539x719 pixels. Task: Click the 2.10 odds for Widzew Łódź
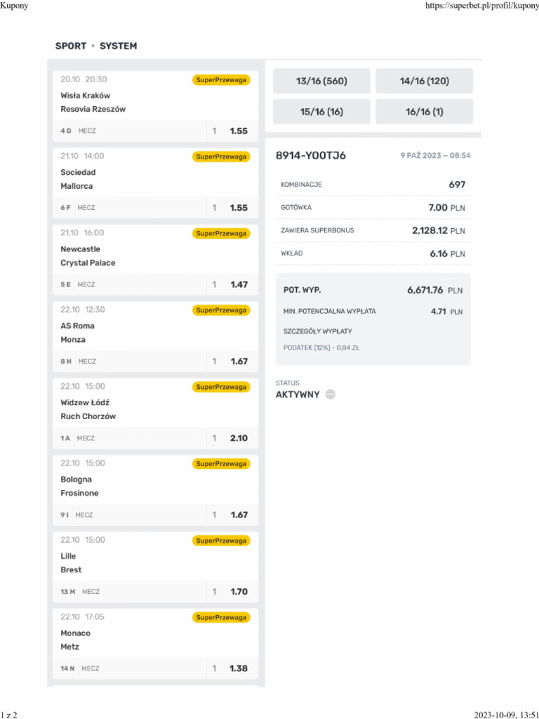239,438
